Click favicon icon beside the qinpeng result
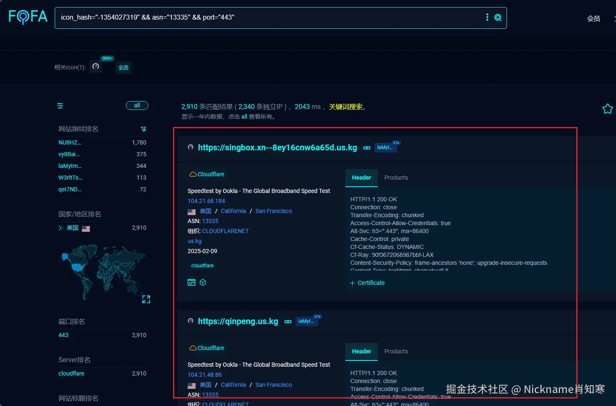Image resolution: width=616 pixels, height=406 pixels. 191,321
